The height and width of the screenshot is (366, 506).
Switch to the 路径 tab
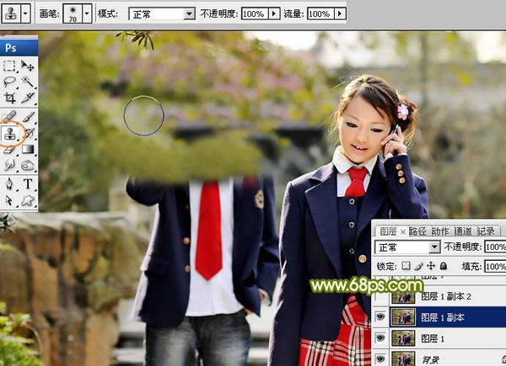[418, 231]
